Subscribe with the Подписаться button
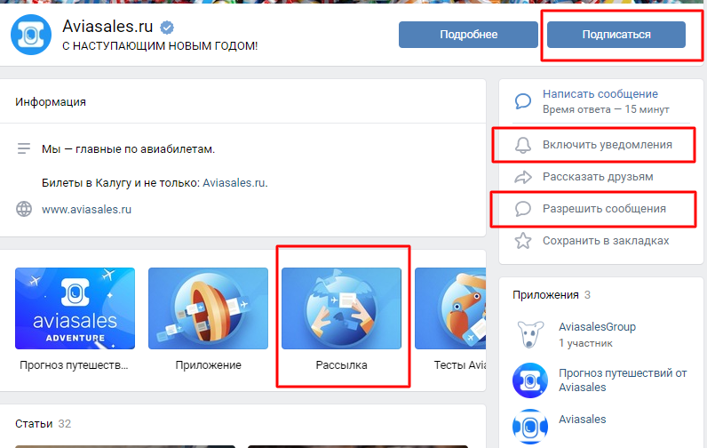Image resolution: width=707 pixels, height=448 pixels. (616, 35)
